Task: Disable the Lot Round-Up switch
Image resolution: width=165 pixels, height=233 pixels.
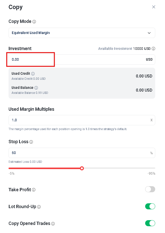Action: 150,206
